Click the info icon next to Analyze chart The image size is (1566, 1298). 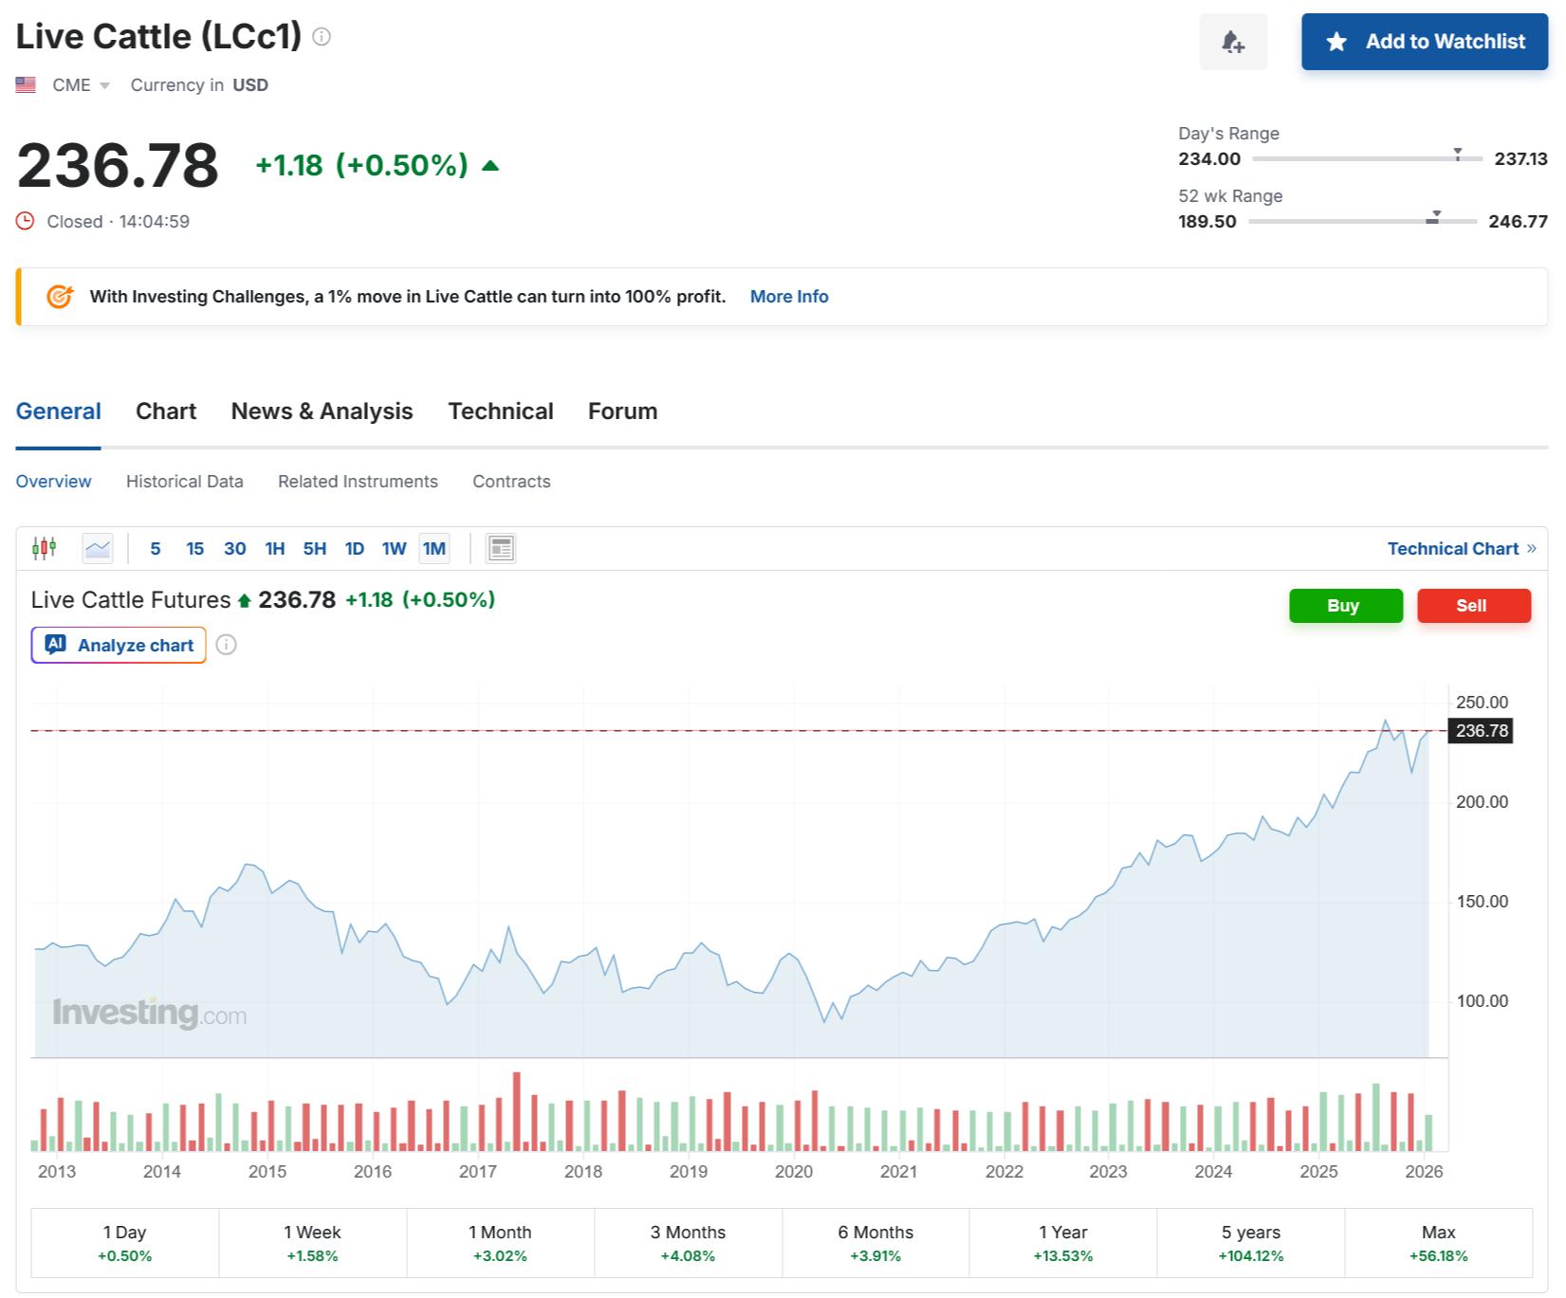[226, 645]
